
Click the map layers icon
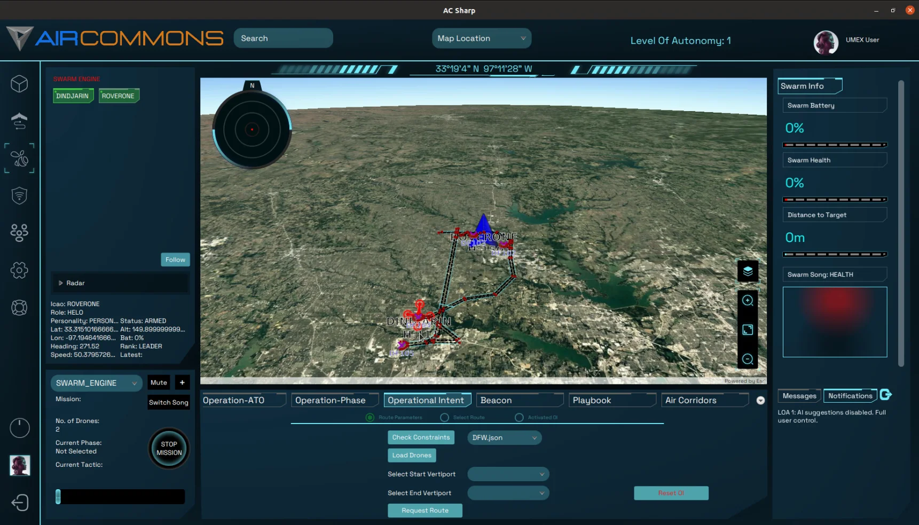pos(748,271)
